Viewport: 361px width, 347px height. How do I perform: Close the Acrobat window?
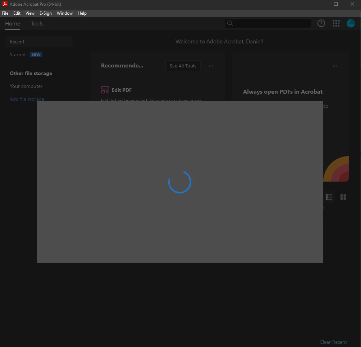click(x=352, y=4)
